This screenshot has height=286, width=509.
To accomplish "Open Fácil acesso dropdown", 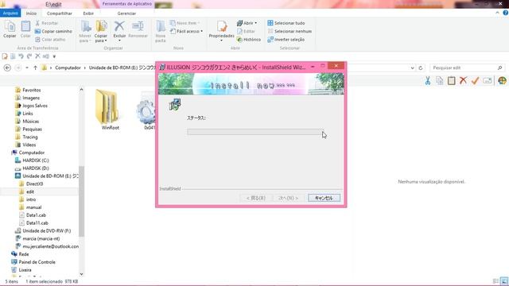I will (x=186, y=31).
